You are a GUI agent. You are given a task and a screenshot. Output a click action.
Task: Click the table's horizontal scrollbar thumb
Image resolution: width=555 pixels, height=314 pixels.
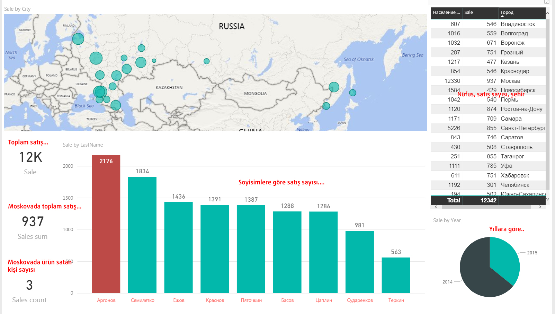[486, 207]
